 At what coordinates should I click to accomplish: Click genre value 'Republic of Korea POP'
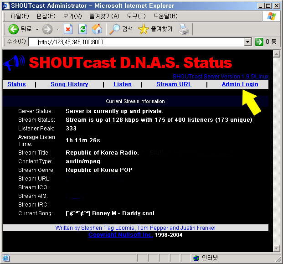[x=99, y=170]
